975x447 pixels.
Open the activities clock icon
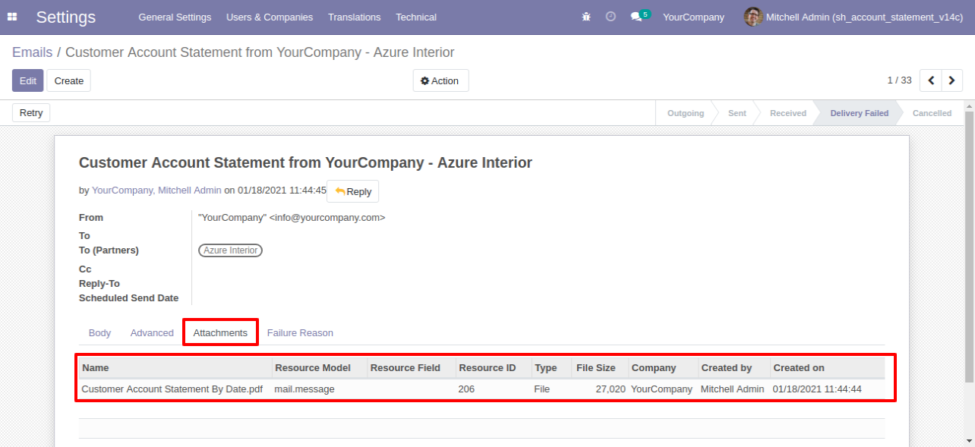pos(611,17)
